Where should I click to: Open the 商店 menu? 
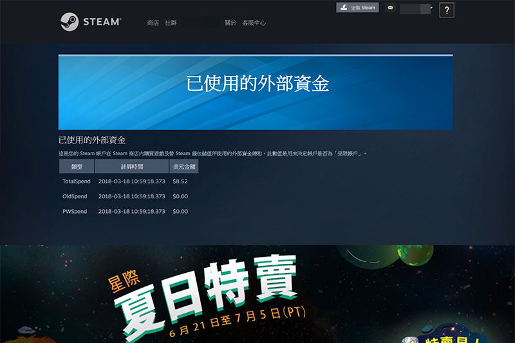(x=153, y=23)
